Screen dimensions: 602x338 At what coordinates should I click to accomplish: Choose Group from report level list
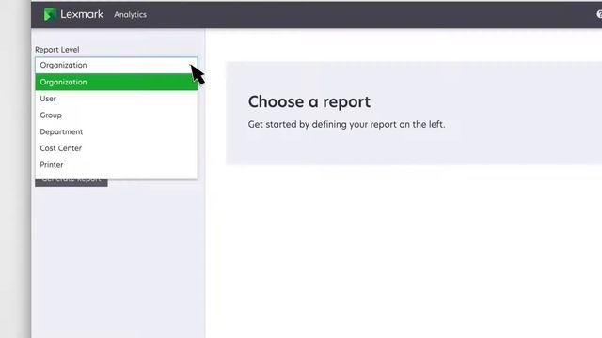pos(117,115)
